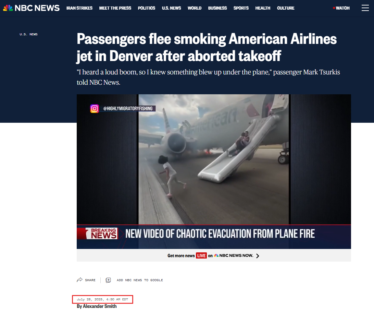Click Add NBC News to Google
The height and width of the screenshot is (311, 374).
pyautogui.click(x=140, y=280)
